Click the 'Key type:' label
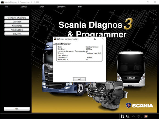This screenshot has height=119, width=159. (x=61, y=49)
